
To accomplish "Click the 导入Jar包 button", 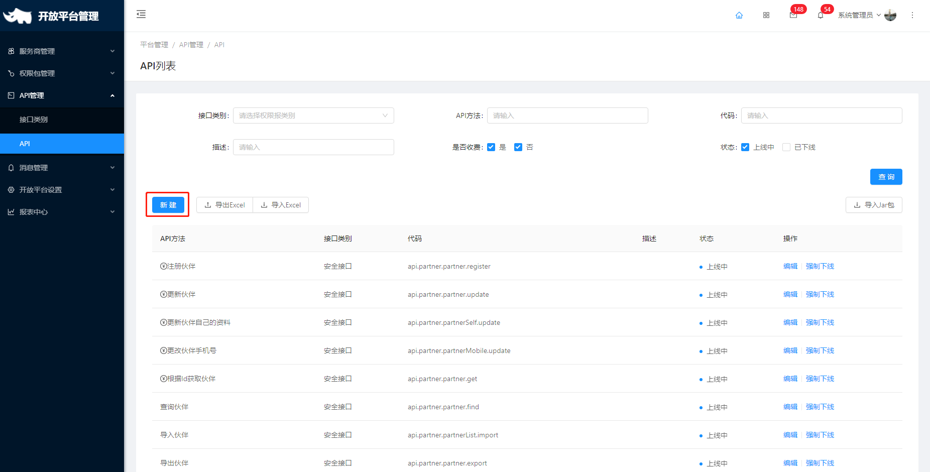I will tap(874, 205).
